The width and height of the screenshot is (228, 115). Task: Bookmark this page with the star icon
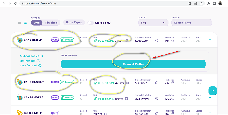pos(202,3)
